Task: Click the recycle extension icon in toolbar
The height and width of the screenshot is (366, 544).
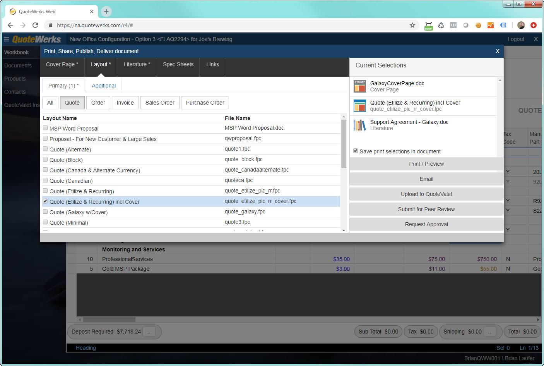Action: pos(441,25)
